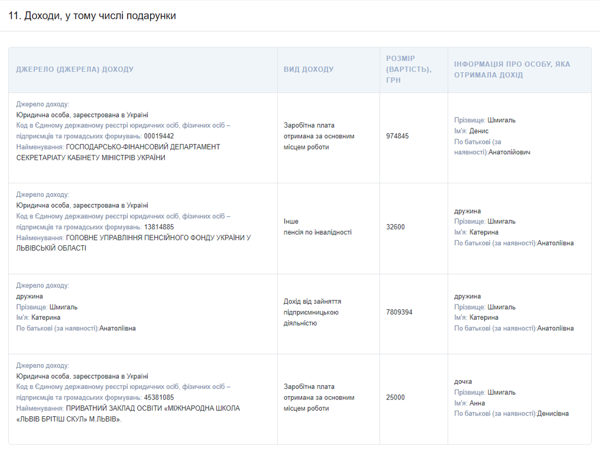The height and width of the screenshot is (454, 600).
Task: Select the daughter's salary amount 25000
Action: tap(395, 397)
